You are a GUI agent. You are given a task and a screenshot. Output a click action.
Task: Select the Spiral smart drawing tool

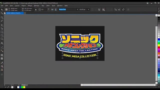point(2,28)
